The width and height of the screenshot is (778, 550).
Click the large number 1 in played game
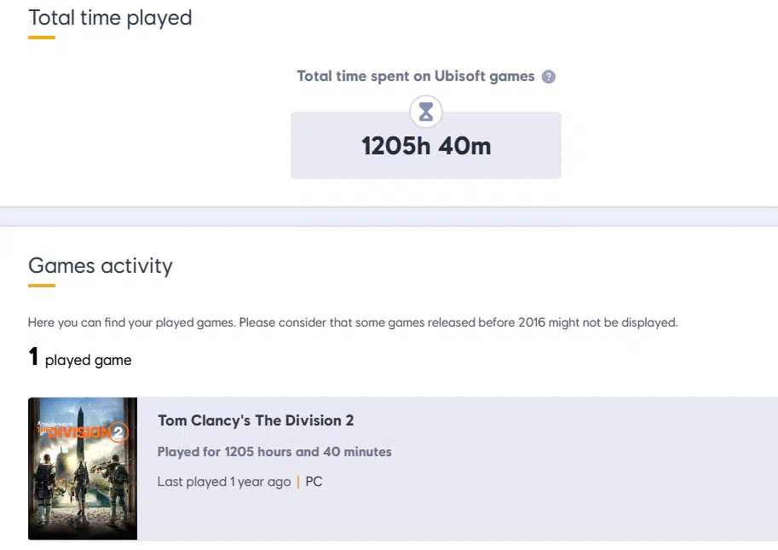tap(33, 357)
